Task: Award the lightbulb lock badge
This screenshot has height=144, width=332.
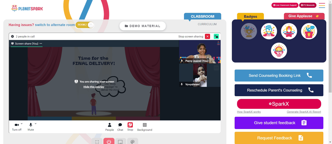Action: point(309,31)
